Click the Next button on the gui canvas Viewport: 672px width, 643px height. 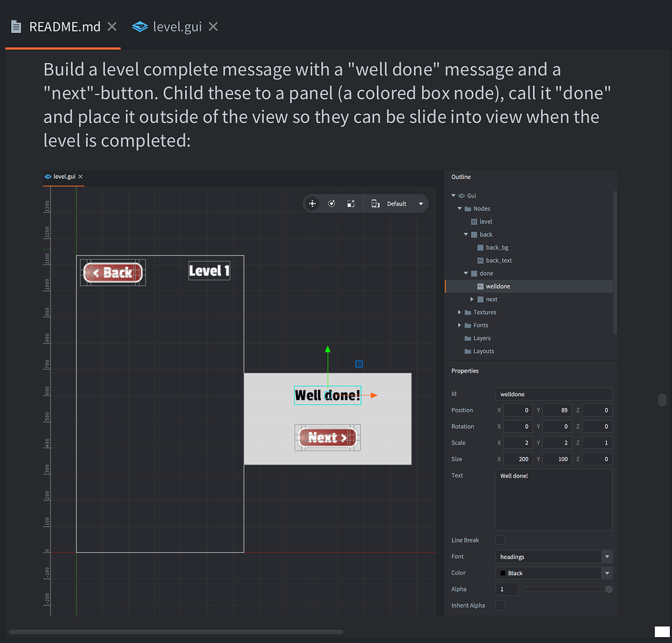tap(327, 437)
